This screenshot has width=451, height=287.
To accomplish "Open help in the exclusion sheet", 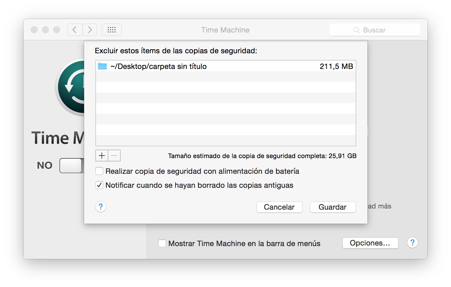I will 101,207.
